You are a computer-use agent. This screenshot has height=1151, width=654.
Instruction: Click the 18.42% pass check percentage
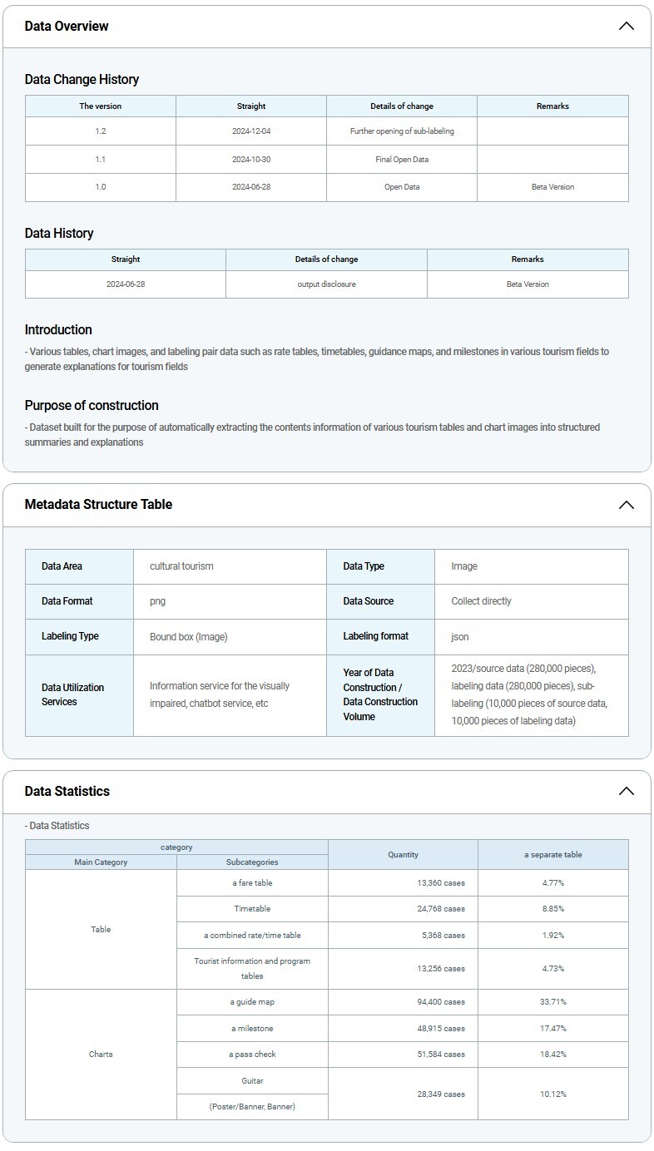552,1054
